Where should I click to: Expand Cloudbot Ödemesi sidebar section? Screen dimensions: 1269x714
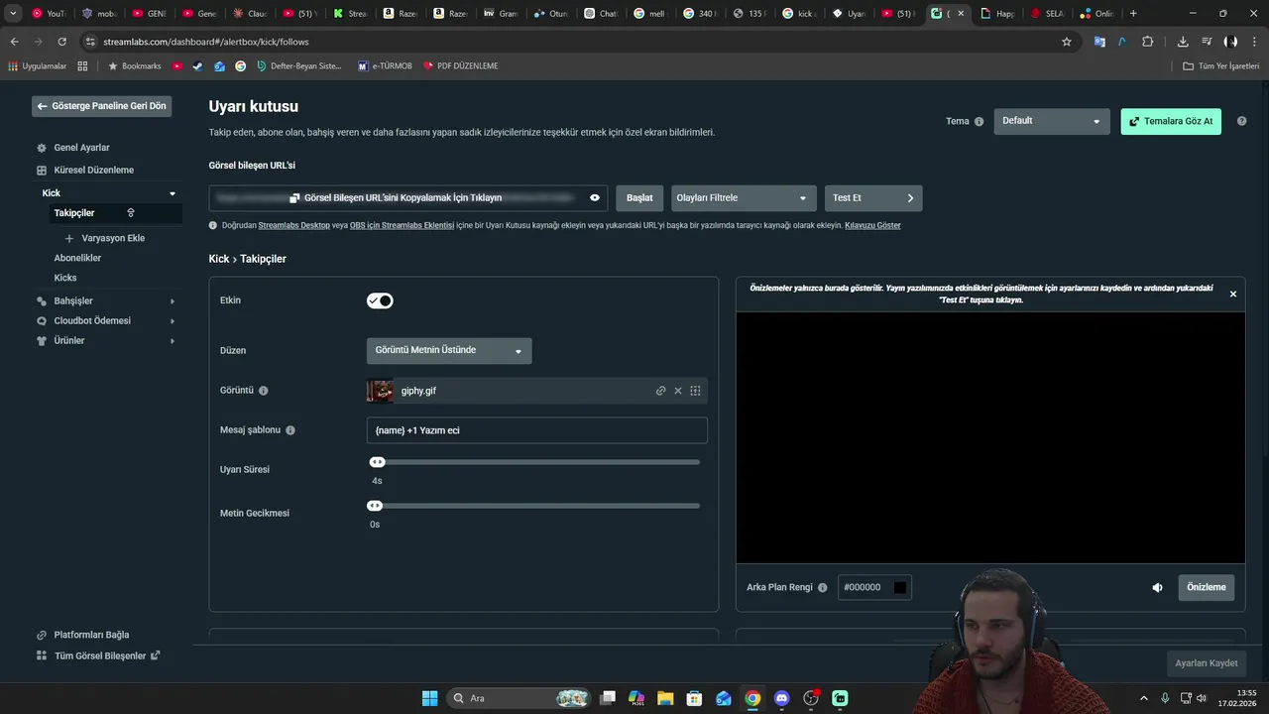pyautogui.click(x=173, y=321)
